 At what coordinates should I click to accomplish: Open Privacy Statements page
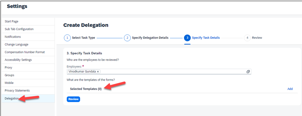point(28,91)
